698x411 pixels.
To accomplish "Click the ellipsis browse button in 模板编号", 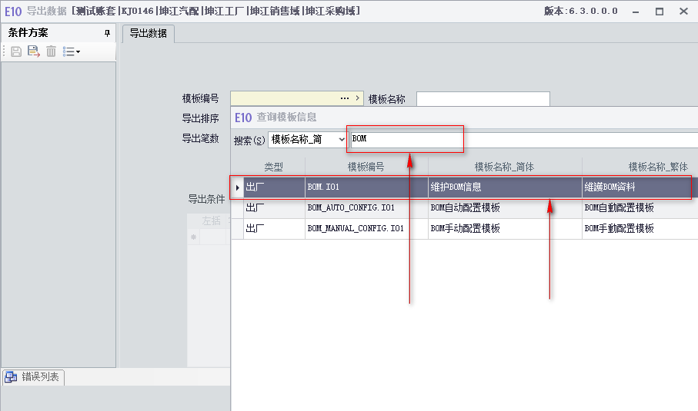I will tap(345, 98).
